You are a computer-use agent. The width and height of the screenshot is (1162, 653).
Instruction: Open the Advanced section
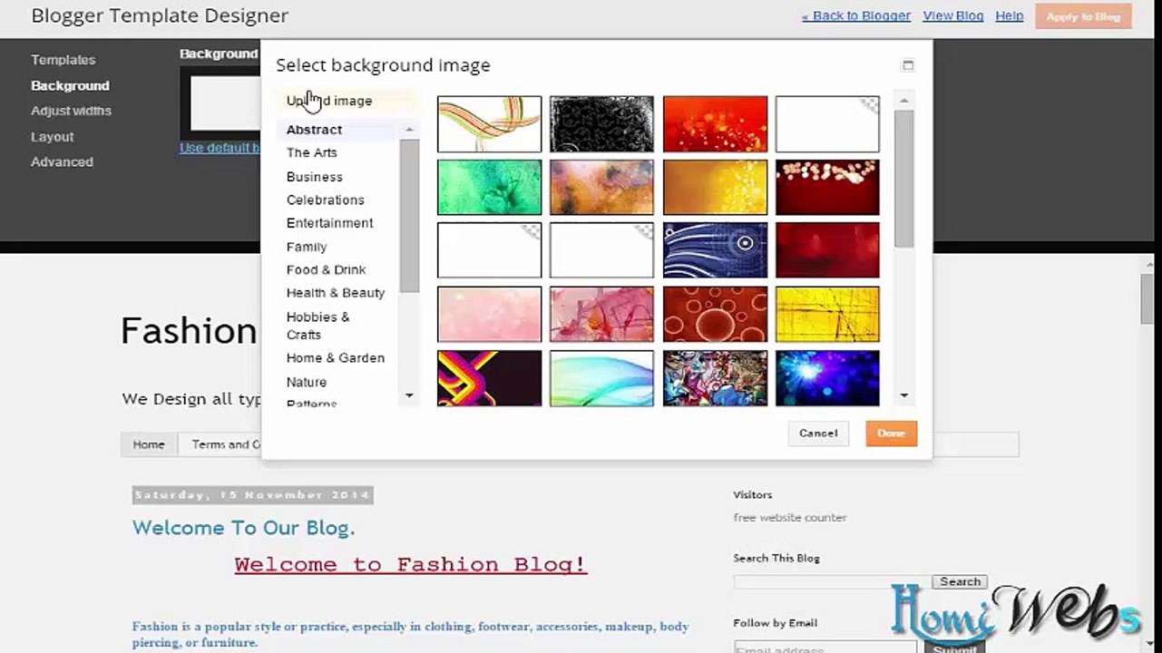pos(62,161)
